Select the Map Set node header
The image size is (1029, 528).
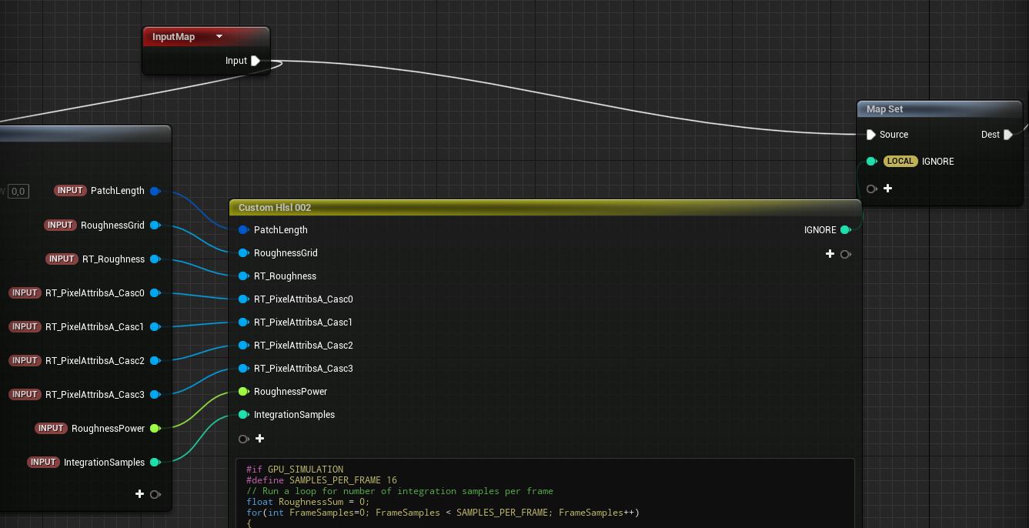(884, 109)
